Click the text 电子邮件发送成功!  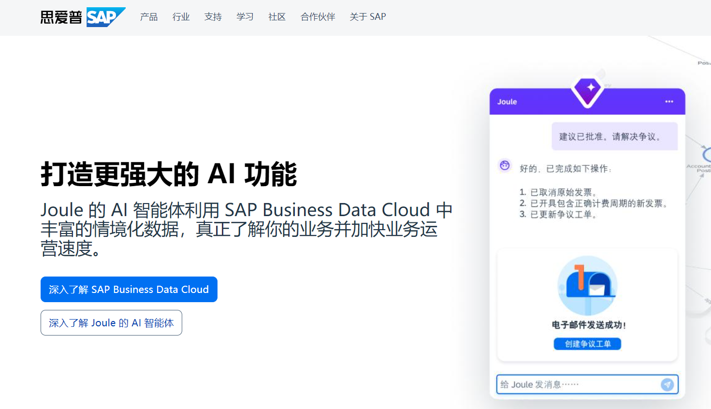click(x=589, y=325)
